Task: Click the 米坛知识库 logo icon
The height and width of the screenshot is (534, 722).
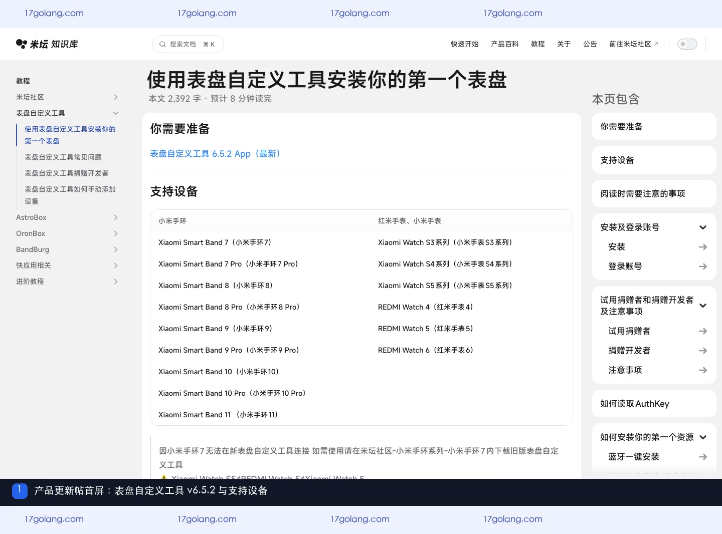Action: 21,44
